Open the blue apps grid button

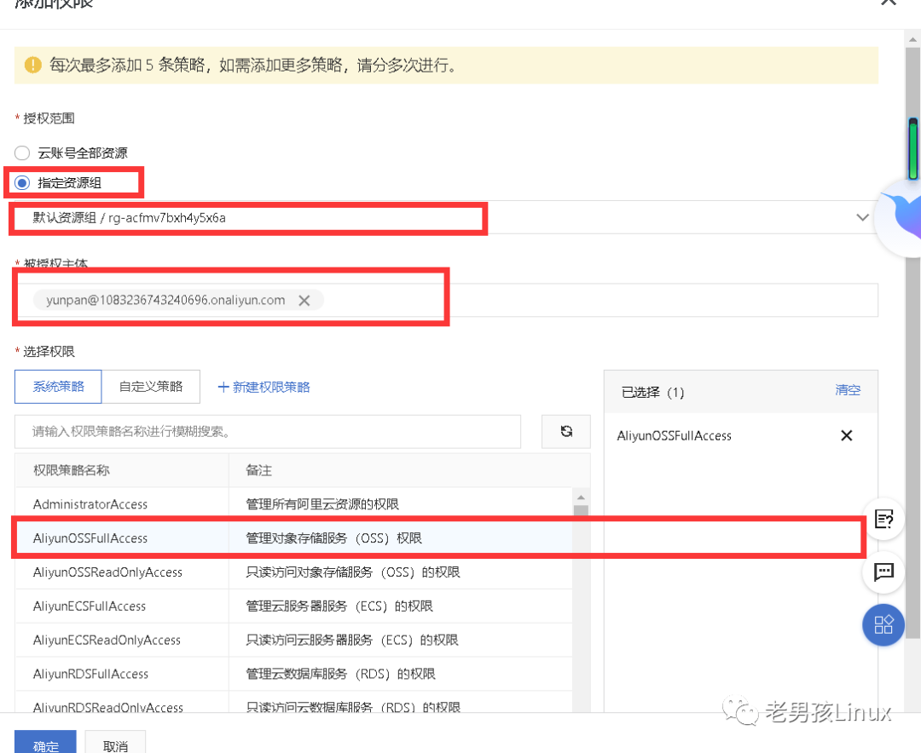coord(883,625)
